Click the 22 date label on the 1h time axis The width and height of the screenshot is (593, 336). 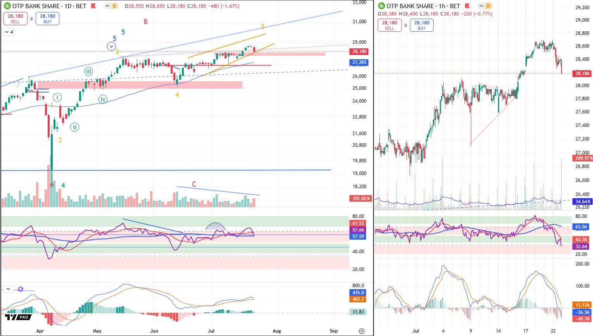coord(553,331)
